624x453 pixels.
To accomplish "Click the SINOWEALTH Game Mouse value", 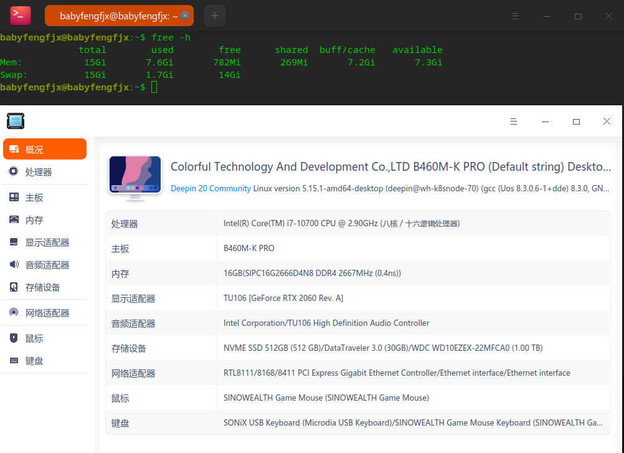I will 326,398.
